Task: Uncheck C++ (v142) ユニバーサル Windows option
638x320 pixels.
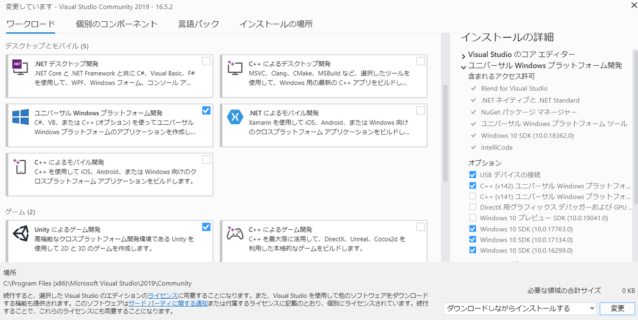Action: [x=473, y=186]
